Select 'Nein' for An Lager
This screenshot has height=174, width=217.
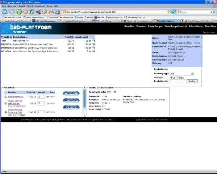click(178, 78)
